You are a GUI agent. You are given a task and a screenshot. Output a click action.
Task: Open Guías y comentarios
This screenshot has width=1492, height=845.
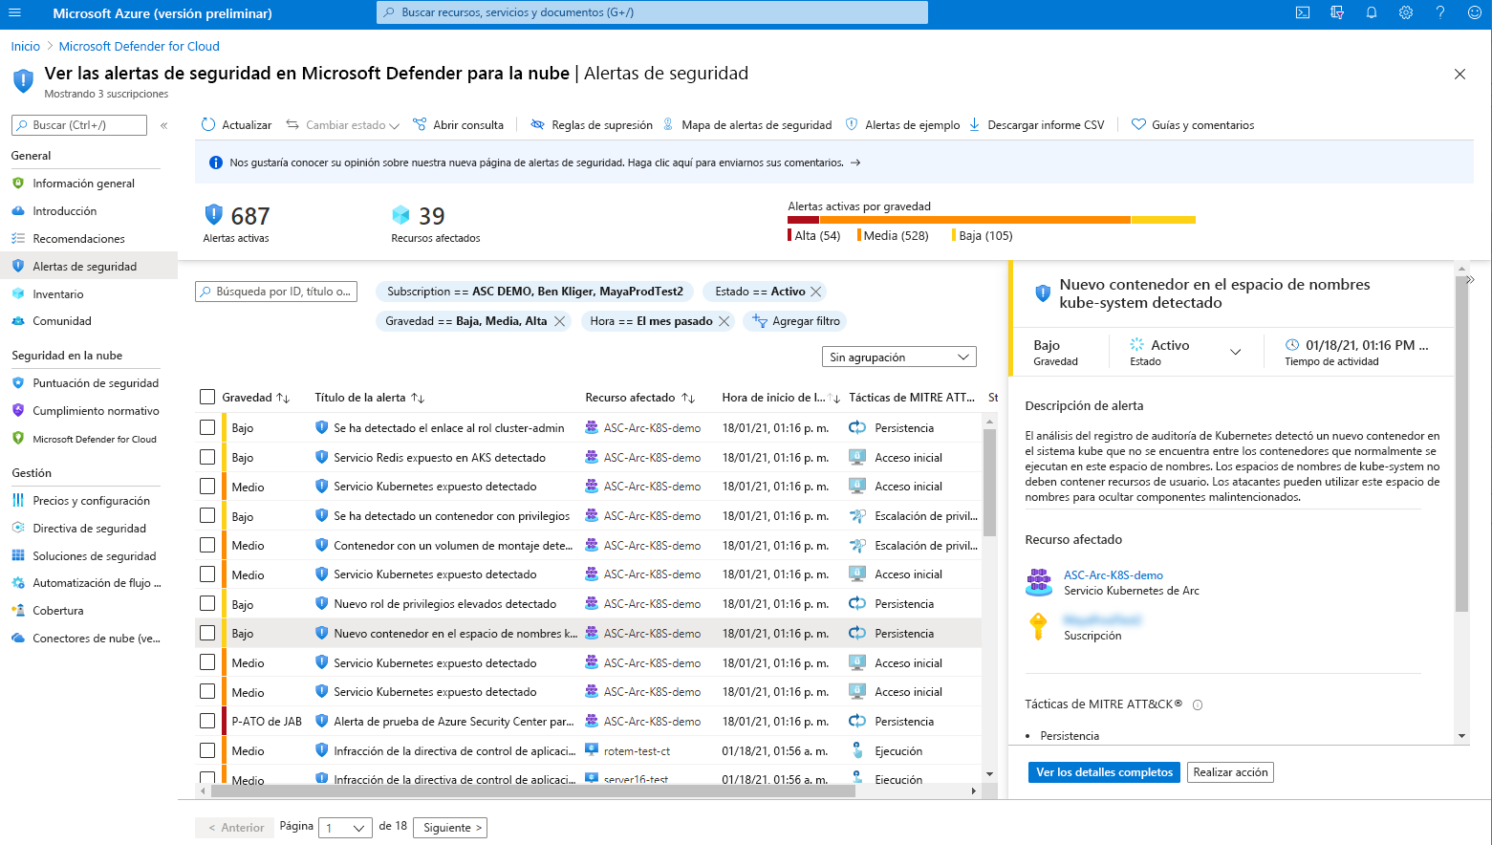click(1193, 125)
